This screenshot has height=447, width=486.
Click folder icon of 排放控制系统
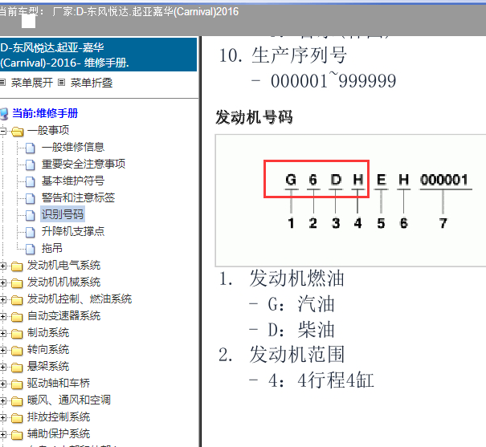(17, 418)
